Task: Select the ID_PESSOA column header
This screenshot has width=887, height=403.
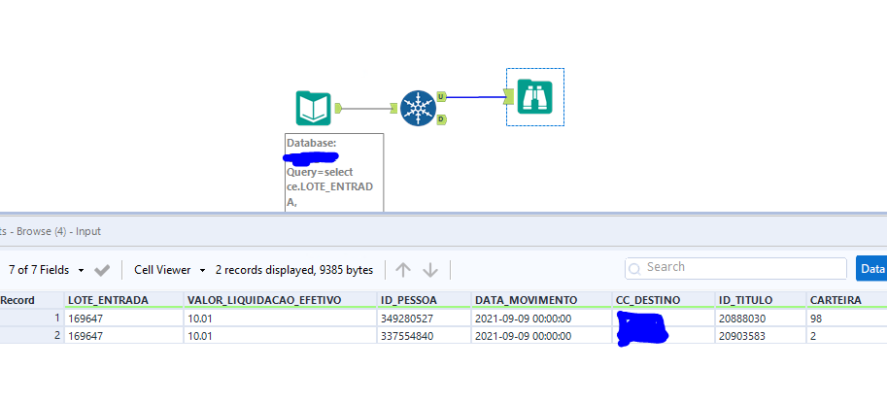Action: coord(424,300)
